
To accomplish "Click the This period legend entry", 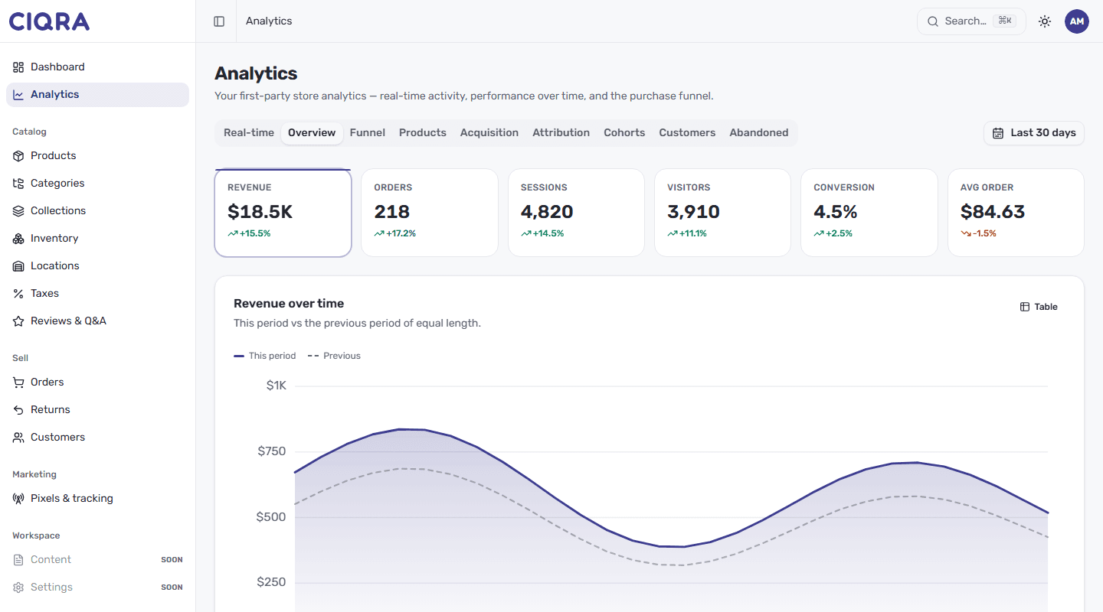I will tap(265, 356).
